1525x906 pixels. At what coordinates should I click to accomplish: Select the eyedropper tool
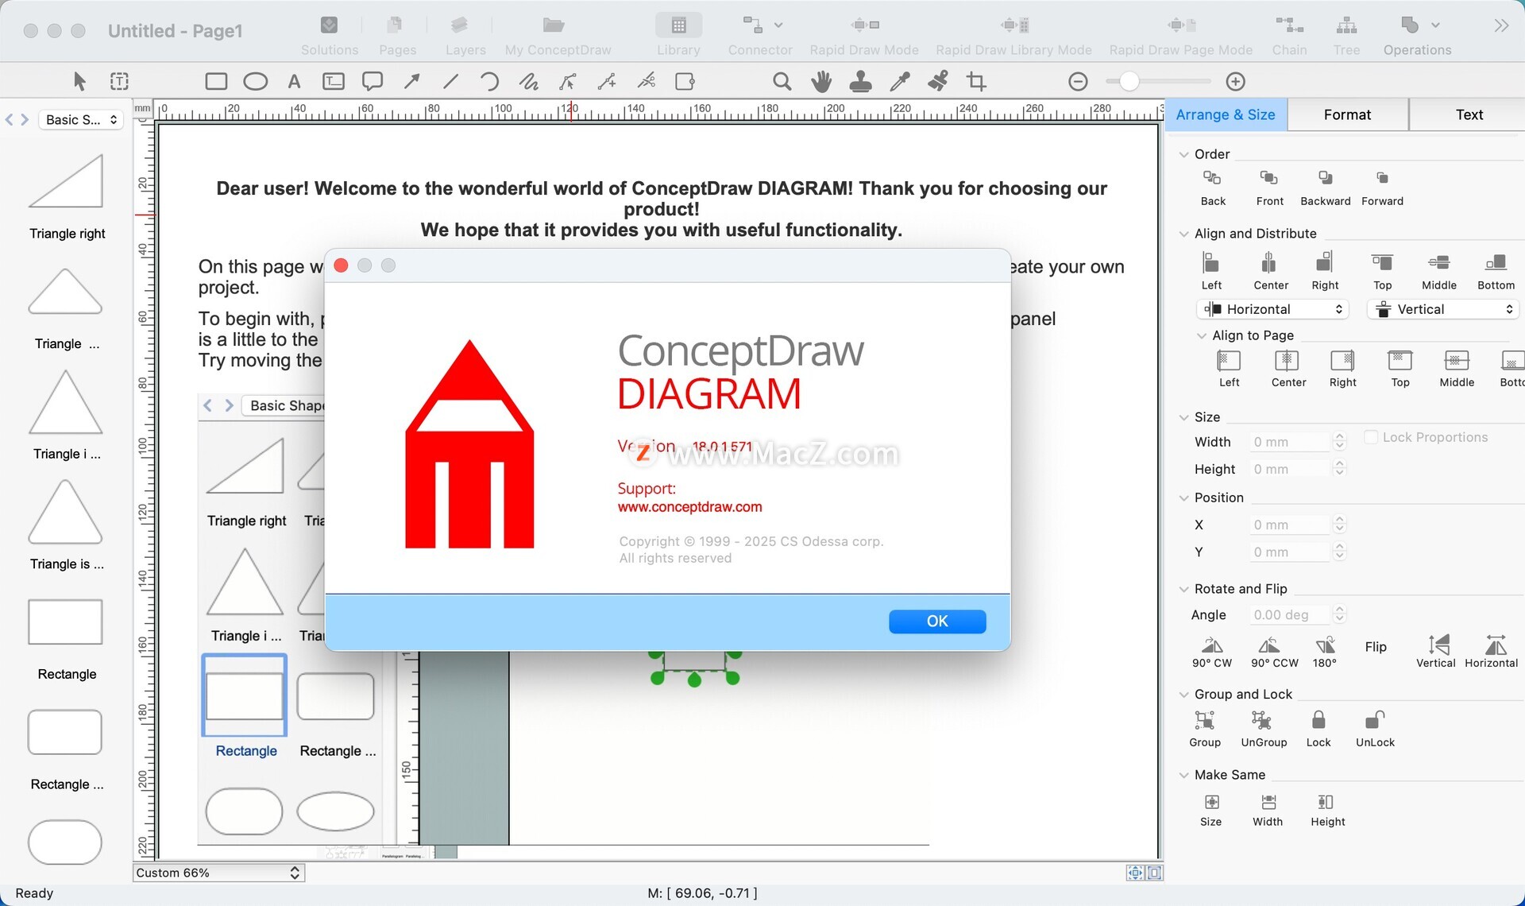(x=900, y=81)
